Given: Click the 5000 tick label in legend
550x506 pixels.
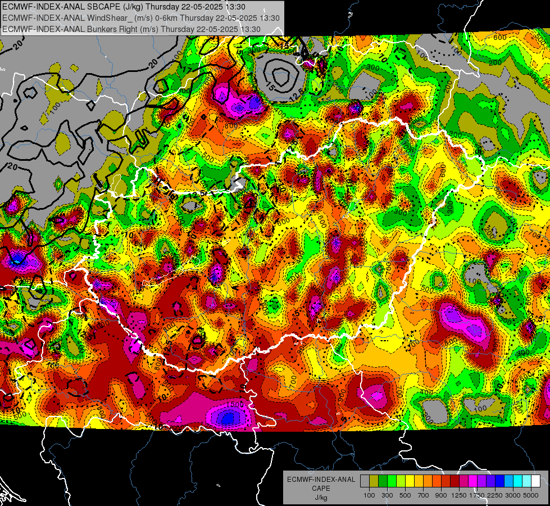Looking at the screenshot, I should pyautogui.click(x=531, y=495).
